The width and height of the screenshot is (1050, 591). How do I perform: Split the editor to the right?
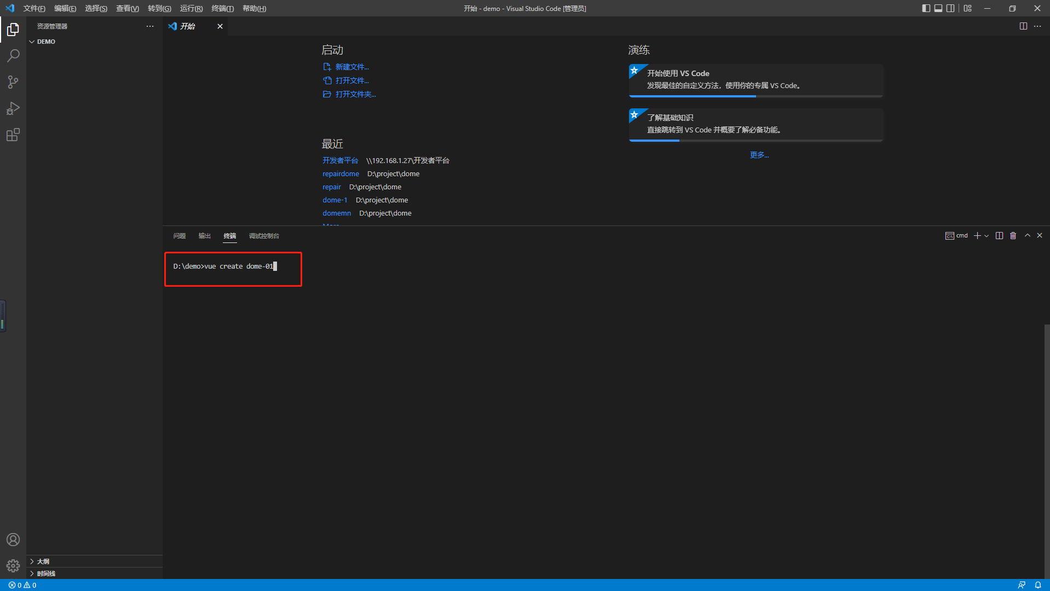[1023, 26]
